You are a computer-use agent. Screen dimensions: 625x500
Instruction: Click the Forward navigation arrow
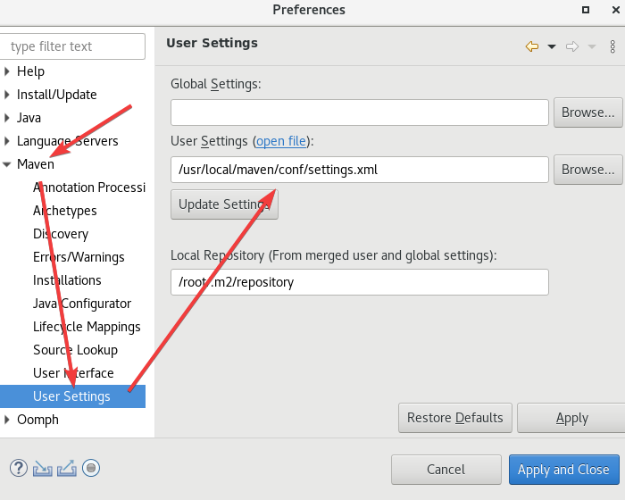point(572,46)
